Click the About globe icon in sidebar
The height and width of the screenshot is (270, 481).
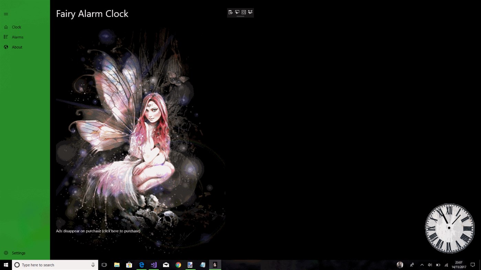pyautogui.click(x=6, y=47)
